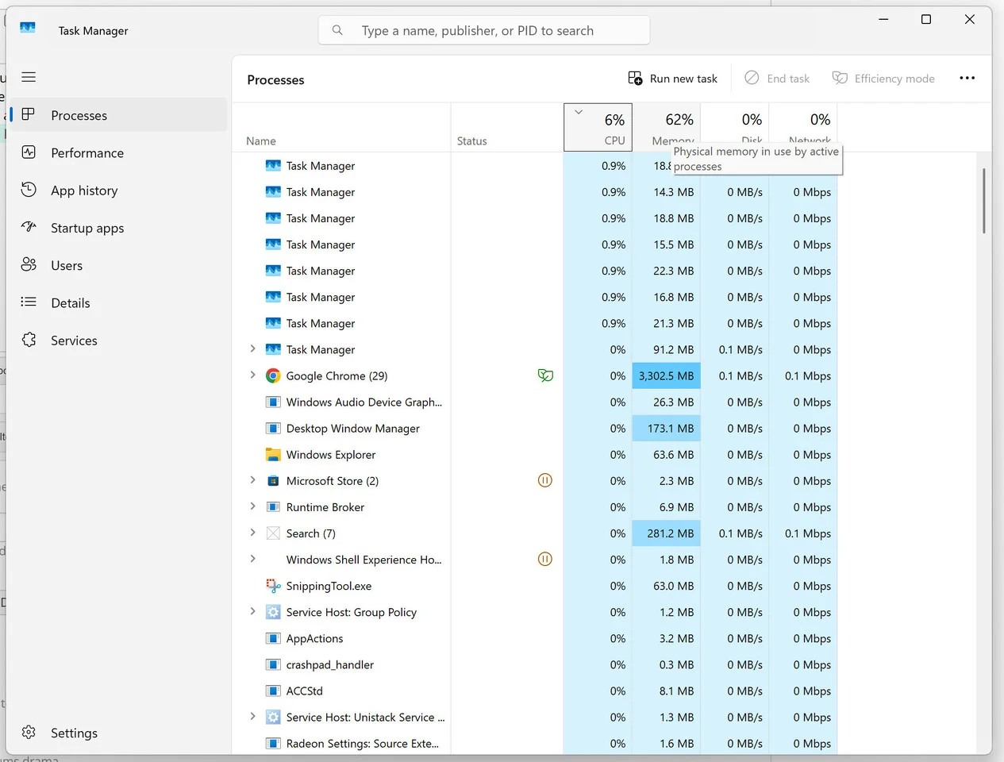Image resolution: width=1004 pixels, height=762 pixels.
Task: Click the pause icon beside Windows Shell Experience Host
Action: [545, 559]
